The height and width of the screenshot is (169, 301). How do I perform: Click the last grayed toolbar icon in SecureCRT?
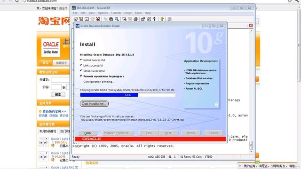tap(169, 19)
